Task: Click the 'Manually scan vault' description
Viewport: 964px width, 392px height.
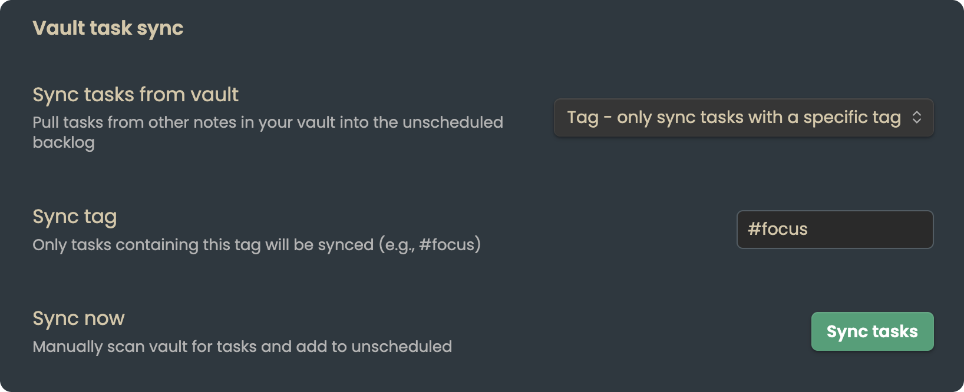Action: (x=242, y=346)
